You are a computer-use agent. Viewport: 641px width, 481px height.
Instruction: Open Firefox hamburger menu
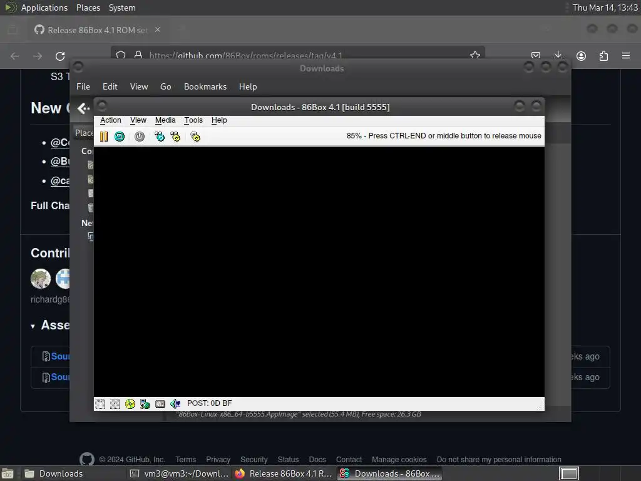pos(625,56)
